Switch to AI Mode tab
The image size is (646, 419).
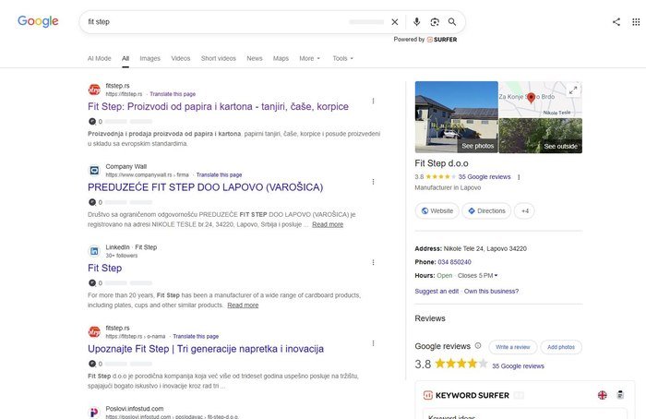coord(100,58)
